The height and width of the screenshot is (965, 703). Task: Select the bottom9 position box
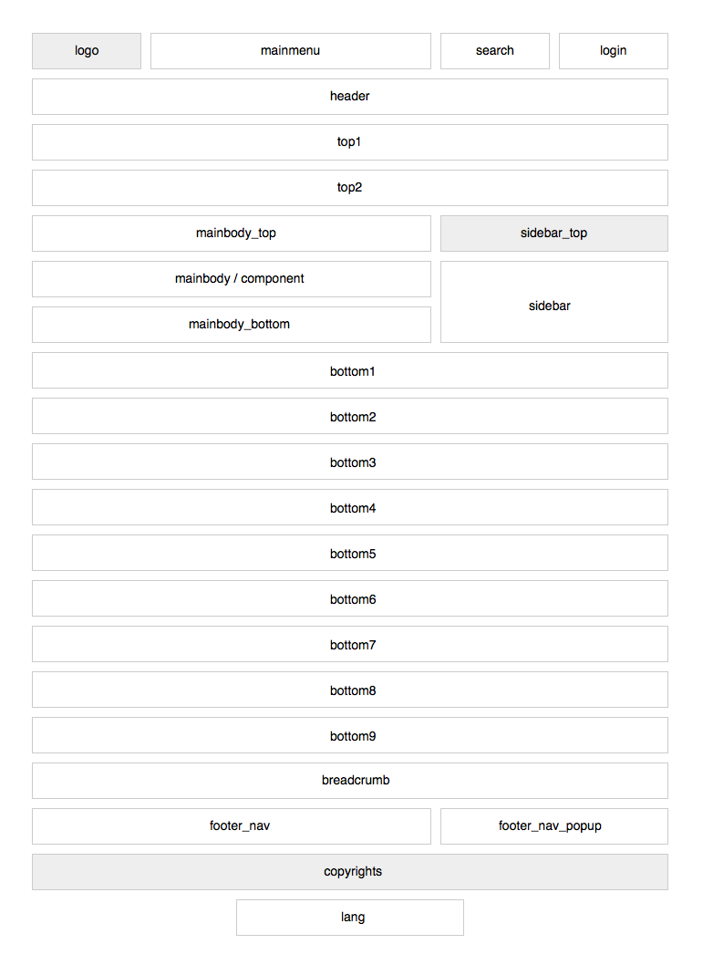click(x=349, y=735)
